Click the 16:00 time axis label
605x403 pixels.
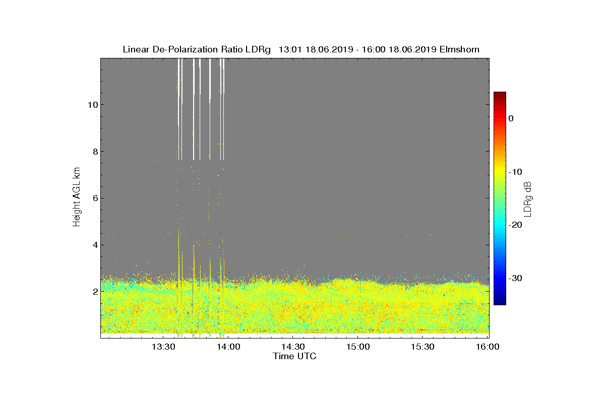pos(488,347)
